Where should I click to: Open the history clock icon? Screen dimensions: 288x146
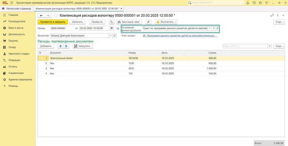point(254,3)
